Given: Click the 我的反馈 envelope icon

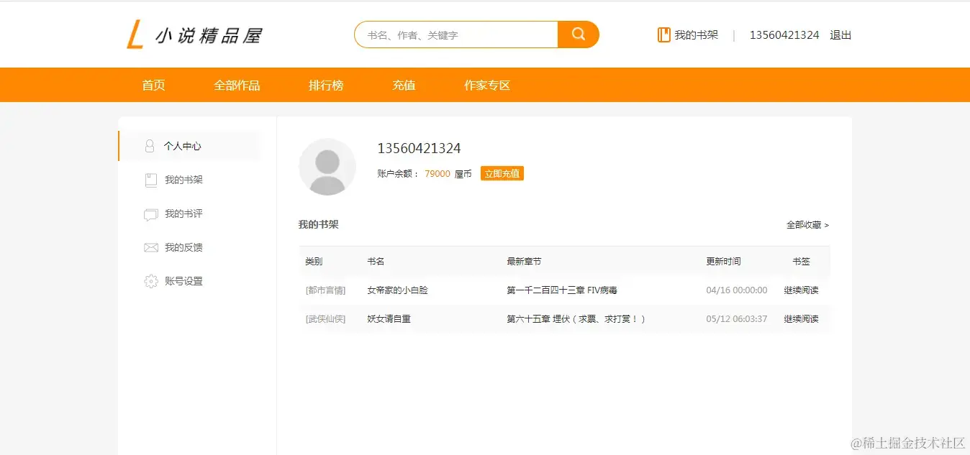Looking at the screenshot, I should tap(150, 247).
